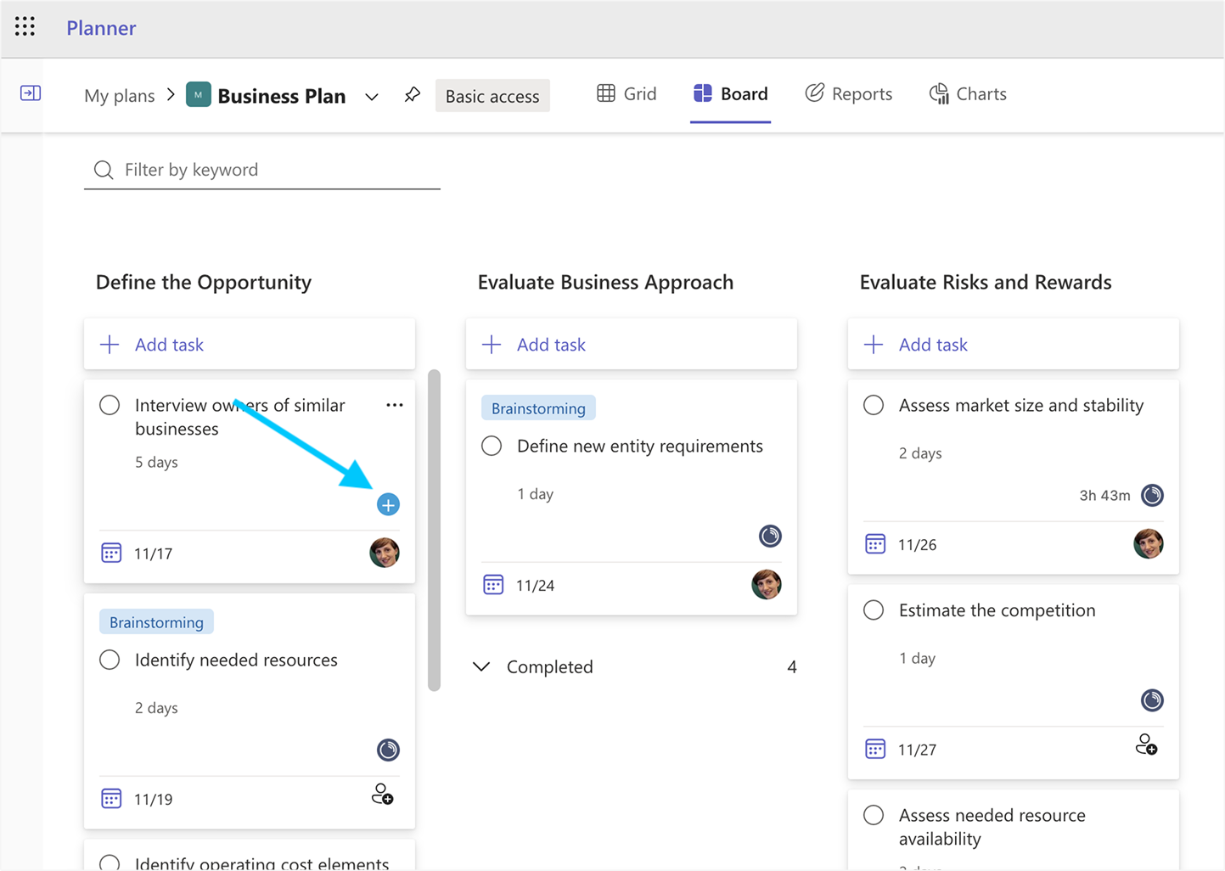
Task: Click blue plus icon on Interview task
Action: pos(388,505)
